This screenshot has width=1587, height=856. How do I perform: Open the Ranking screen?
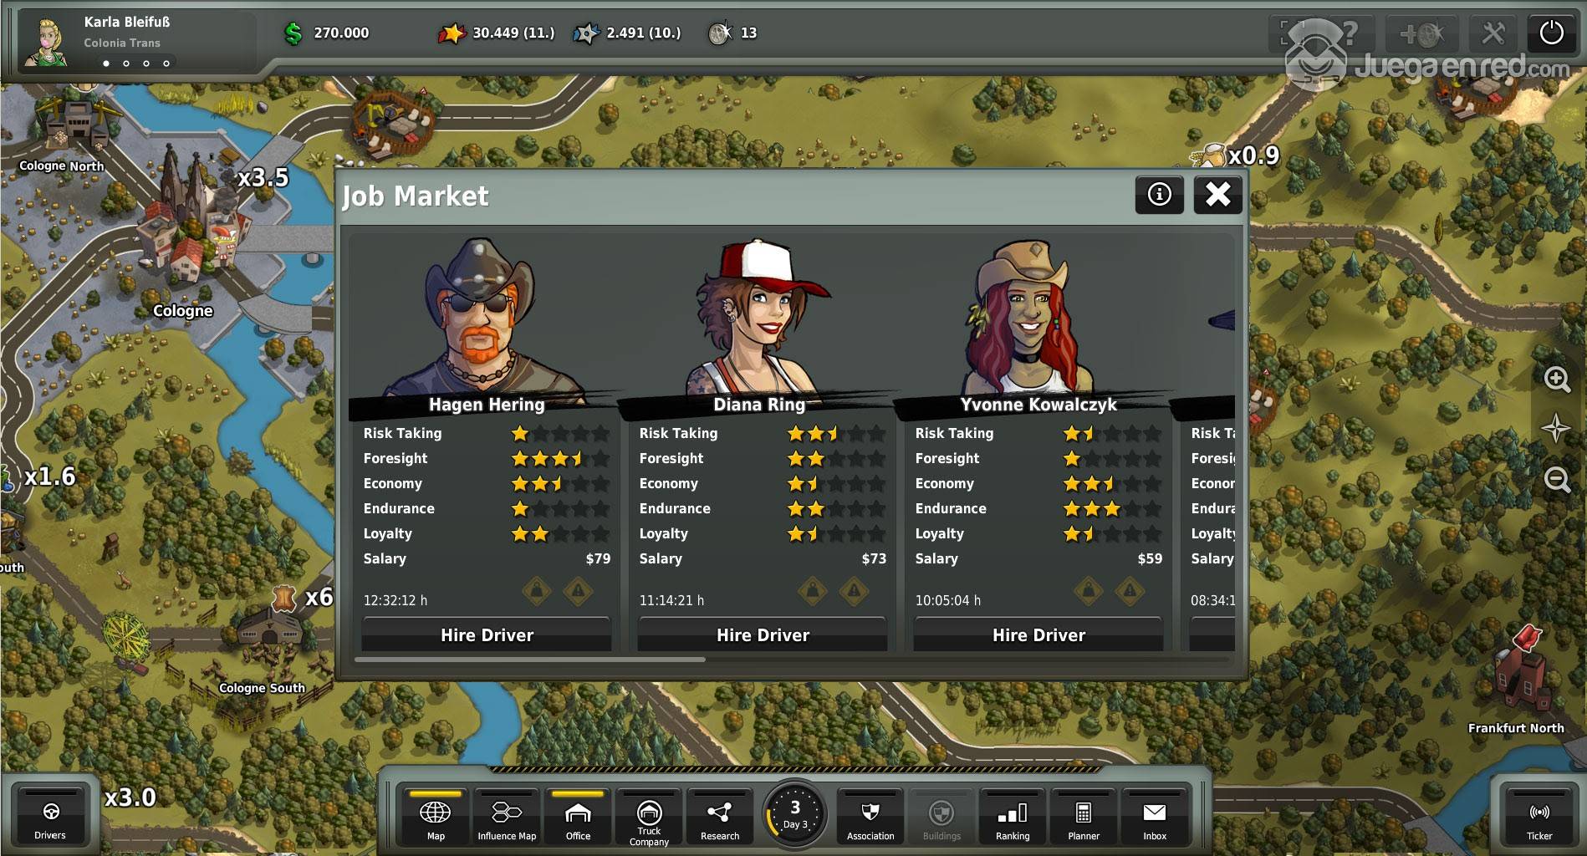click(1013, 818)
